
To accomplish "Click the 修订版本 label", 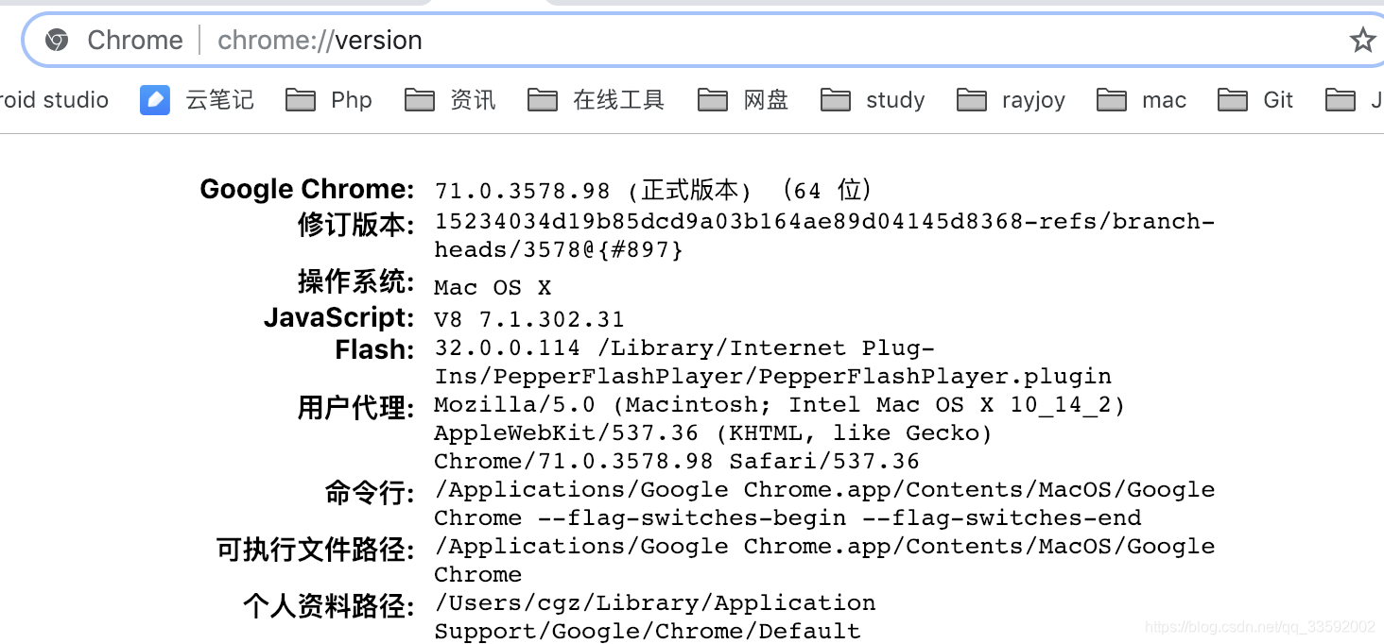I will tap(356, 225).
